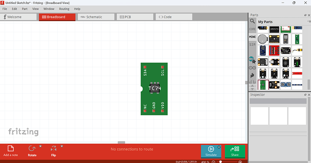The height and width of the screenshot is (163, 311).
Task: Click the green Share button
Action: (x=235, y=151)
